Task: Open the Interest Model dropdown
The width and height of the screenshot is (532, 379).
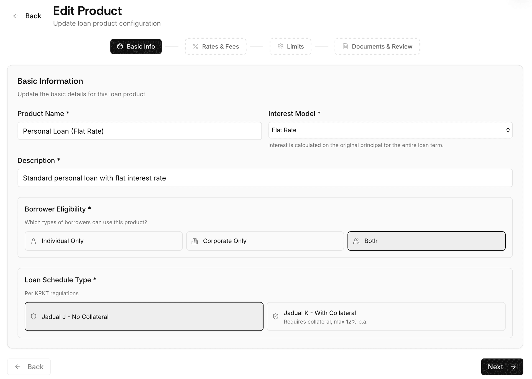Action: pyautogui.click(x=390, y=130)
